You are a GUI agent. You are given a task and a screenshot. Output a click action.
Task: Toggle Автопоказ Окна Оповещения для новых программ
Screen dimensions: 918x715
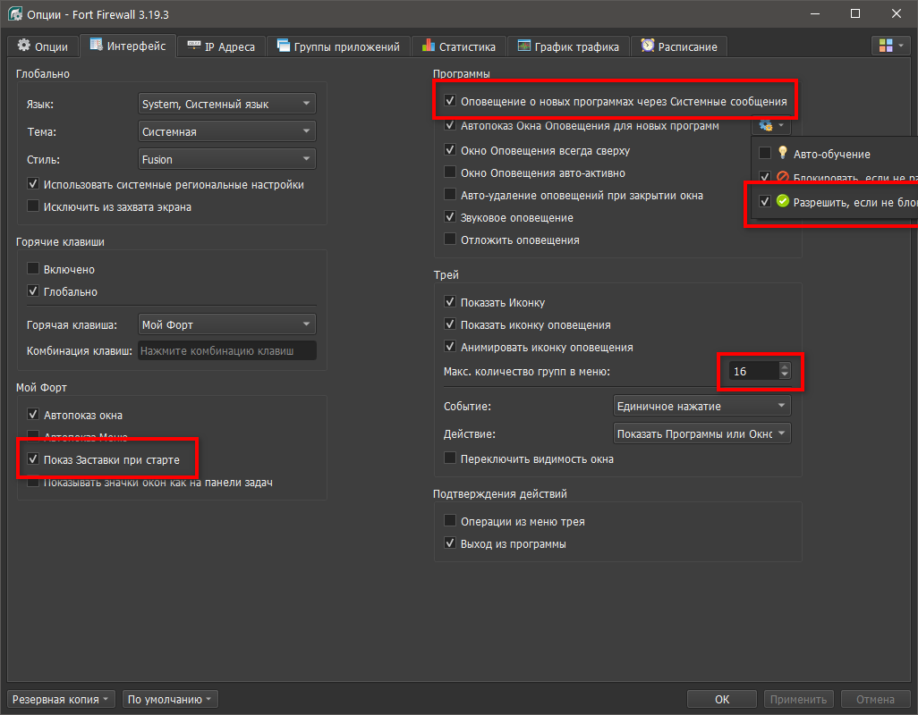[x=582, y=126]
